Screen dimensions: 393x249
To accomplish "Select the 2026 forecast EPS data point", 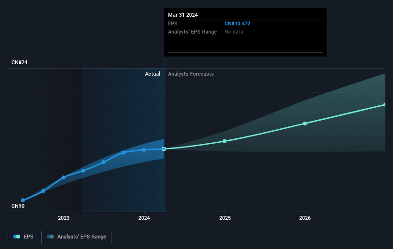I will pyautogui.click(x=305, y=124).
